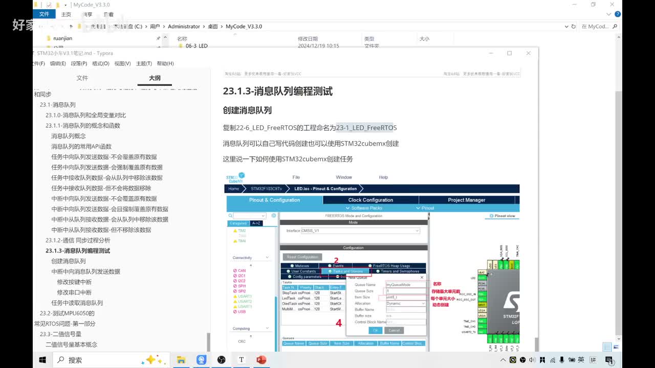Open the Windows Start menu
Screen dimensions: 655x368
pos(42,360)
